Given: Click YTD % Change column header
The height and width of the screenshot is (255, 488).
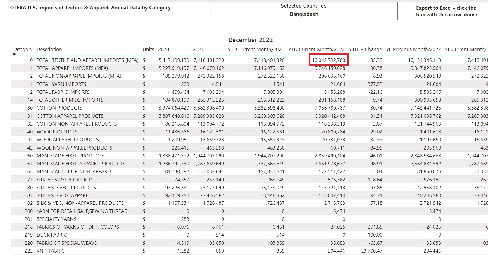Looking at the screenshot, I should 365,49.
